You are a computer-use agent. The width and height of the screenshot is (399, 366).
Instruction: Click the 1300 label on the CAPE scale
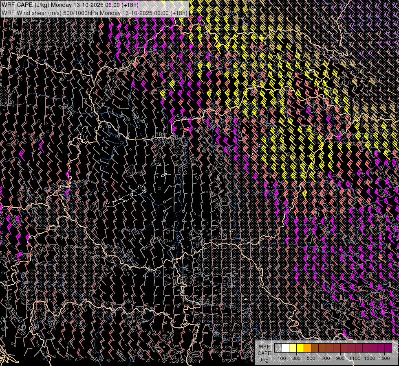pos(370,358)
